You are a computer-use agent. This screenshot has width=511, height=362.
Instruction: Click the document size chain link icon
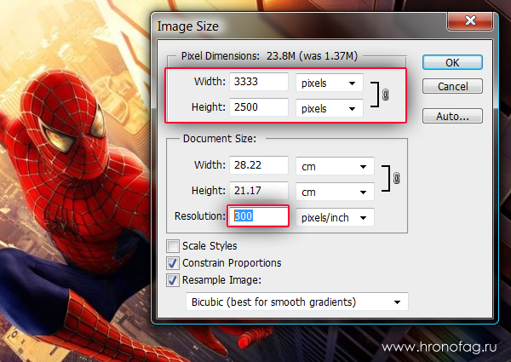tap(394, 178)
